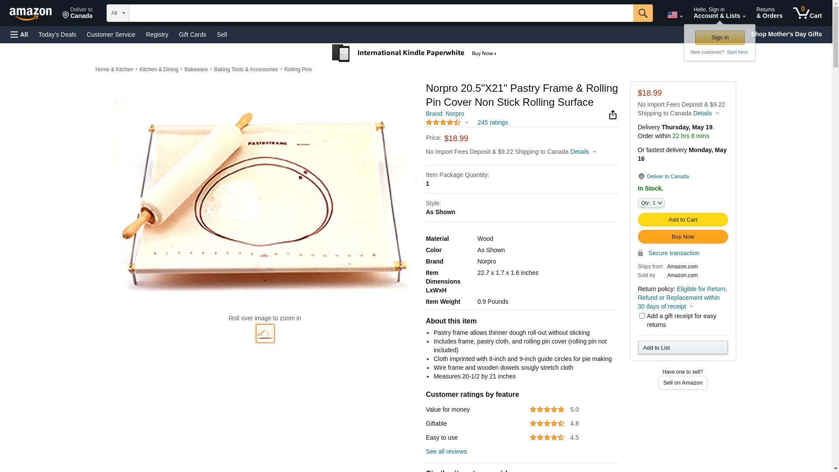Image resolution: width=839 pixels, height=472 pixels.
Task: Click into the Amazon search field
Action: pos(380,13)
